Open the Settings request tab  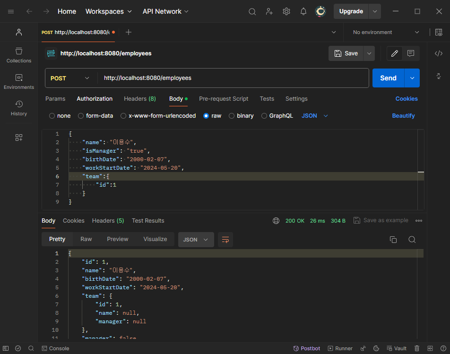[x=296, y=99]
